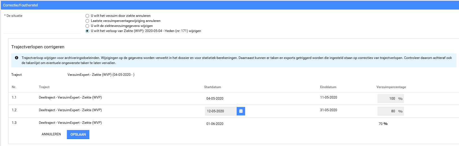
Task: Click the Verzuimpercentage column header
Action: coord(391,87)
